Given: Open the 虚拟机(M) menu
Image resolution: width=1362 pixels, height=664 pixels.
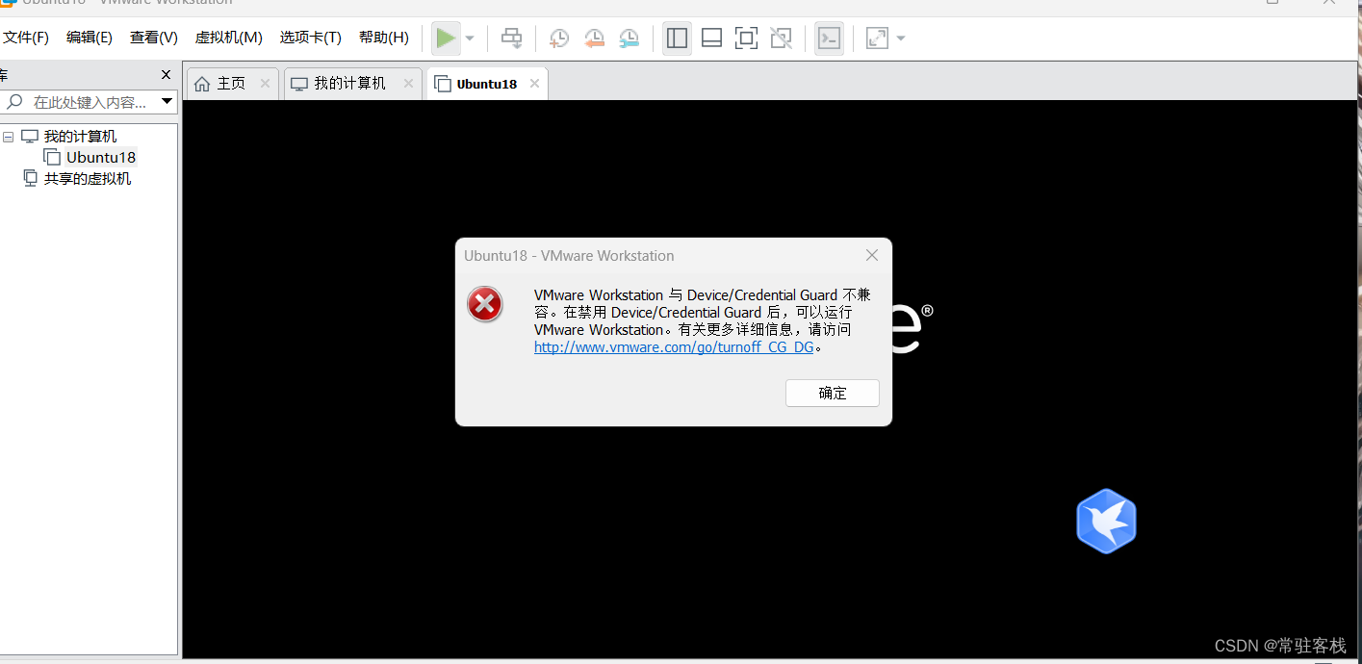Looking at the screenshot, I should (228, 38).
